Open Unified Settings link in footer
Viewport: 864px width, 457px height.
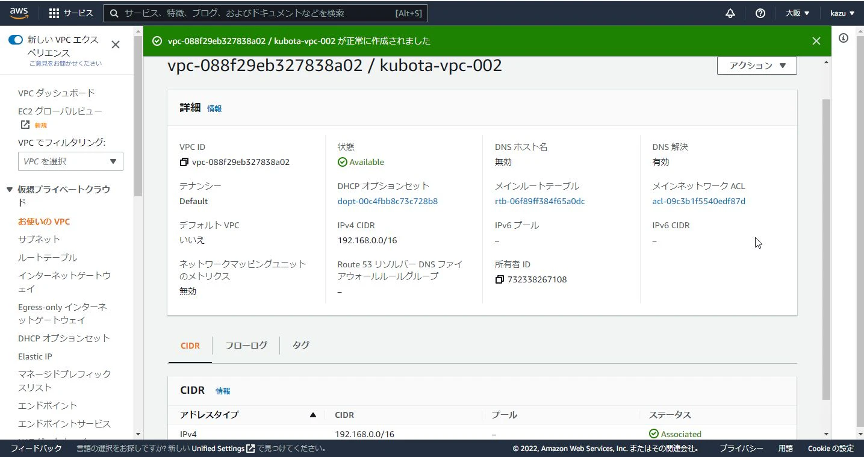223,449
